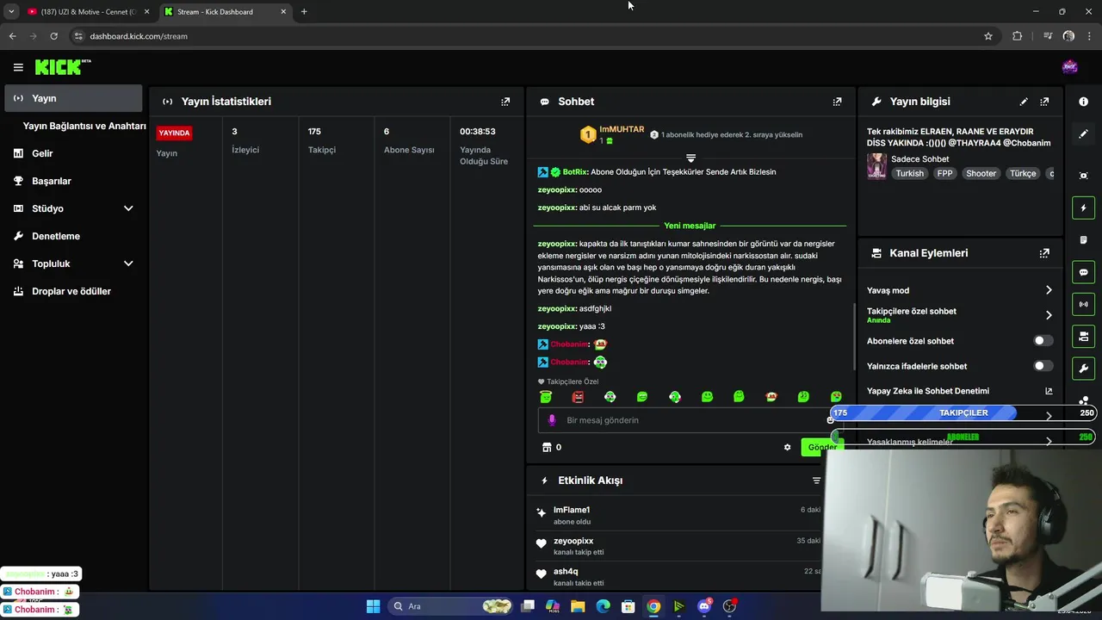Open the profile avatar in the top right
This screenshot has width=1102, height=620.
[x=1069, y=67]
